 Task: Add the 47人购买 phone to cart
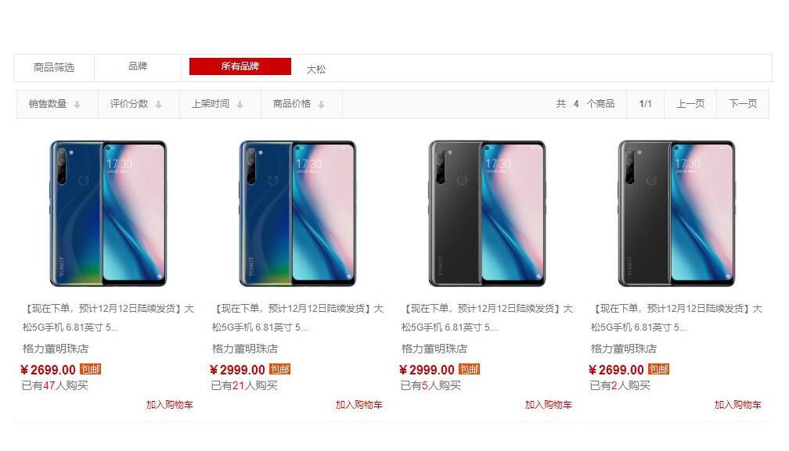[170, 404]
